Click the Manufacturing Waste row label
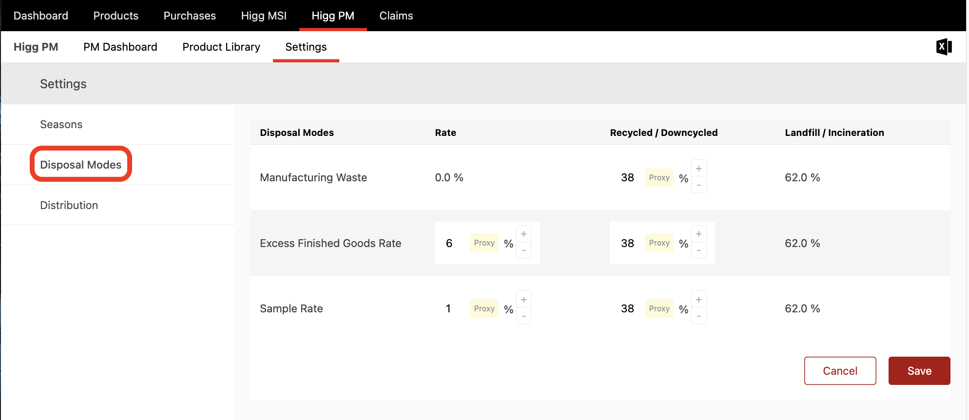The width and height of the screenshot is (969, 420). [313, 177]
